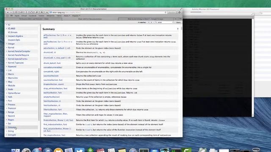The height and width of the screenshot is (152, 271).
Task: Open the drop_while(collection, fun) link
Action: [x=55, y=88]
